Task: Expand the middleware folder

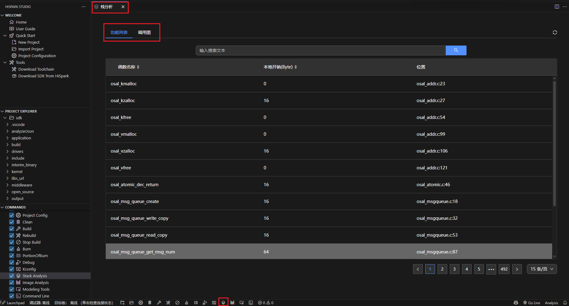Action: [x=22, y=185]
